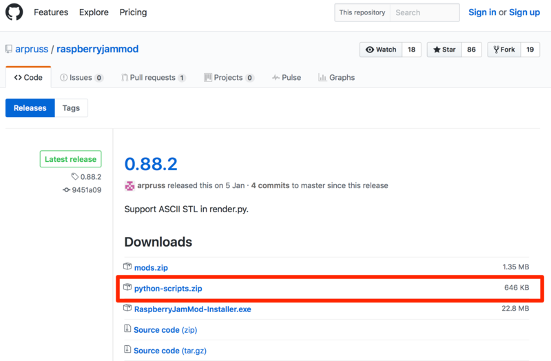This screenshot has width=551, height=361.
Task: Click the This repository search scope label
Action: pos(362,12)
